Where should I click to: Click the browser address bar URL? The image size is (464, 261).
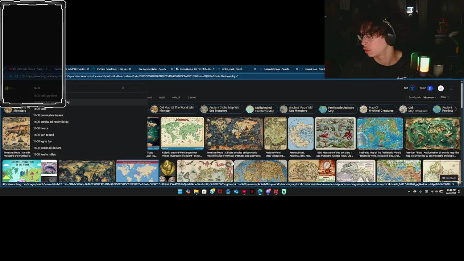click(132, 76)
